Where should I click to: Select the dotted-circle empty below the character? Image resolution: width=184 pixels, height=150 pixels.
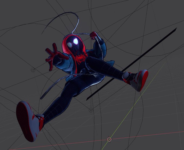click(x=91, y=110)
